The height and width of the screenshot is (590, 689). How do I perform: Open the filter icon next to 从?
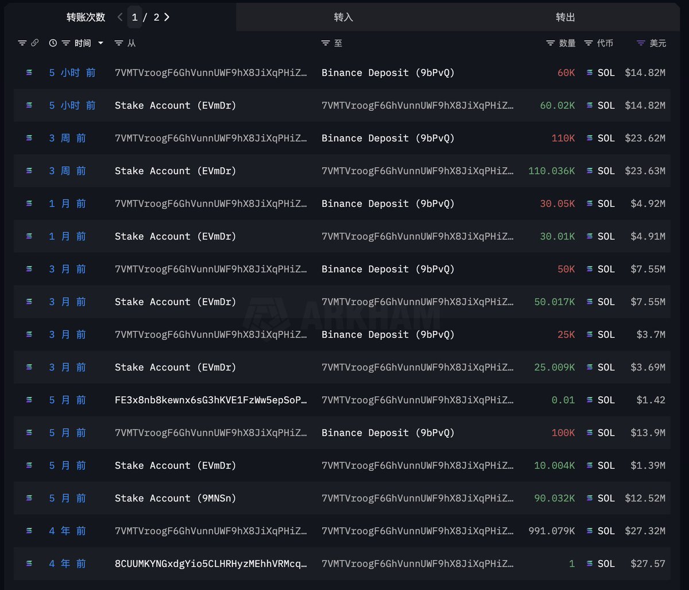[x=119, y=43]
